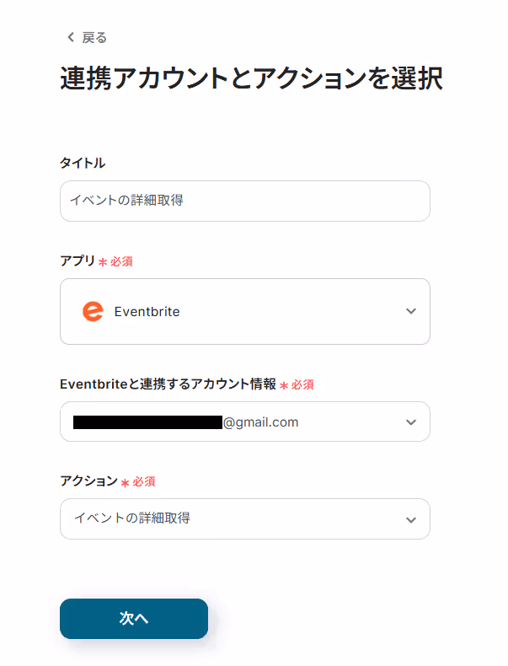Click the orange Eventbrite logo icon
This screenshot has width=508, height=666.
tap(93, 311)
